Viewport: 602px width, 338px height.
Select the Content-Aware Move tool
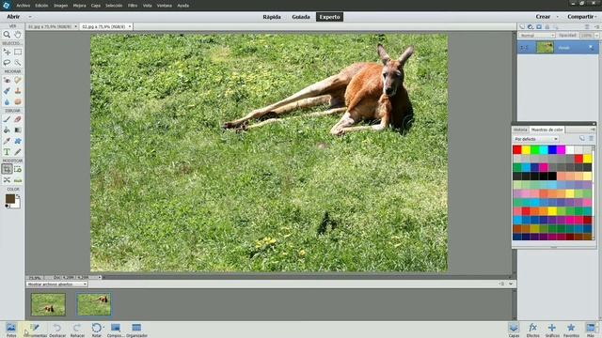[7, 179]
